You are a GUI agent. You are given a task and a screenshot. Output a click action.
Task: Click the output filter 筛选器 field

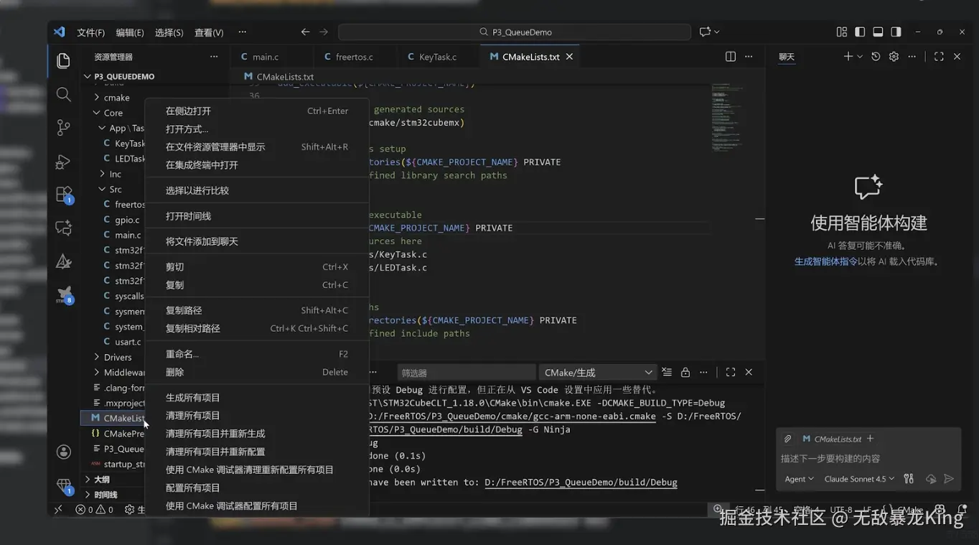pos(466,373)
